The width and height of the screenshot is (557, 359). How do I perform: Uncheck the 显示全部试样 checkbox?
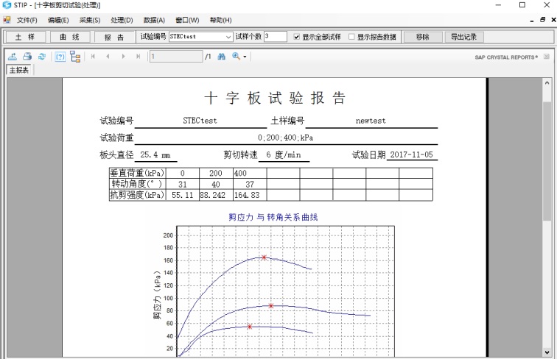pos(297,36)
